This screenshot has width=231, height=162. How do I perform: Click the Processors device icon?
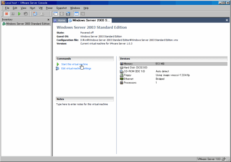click(x=122, y=83)
